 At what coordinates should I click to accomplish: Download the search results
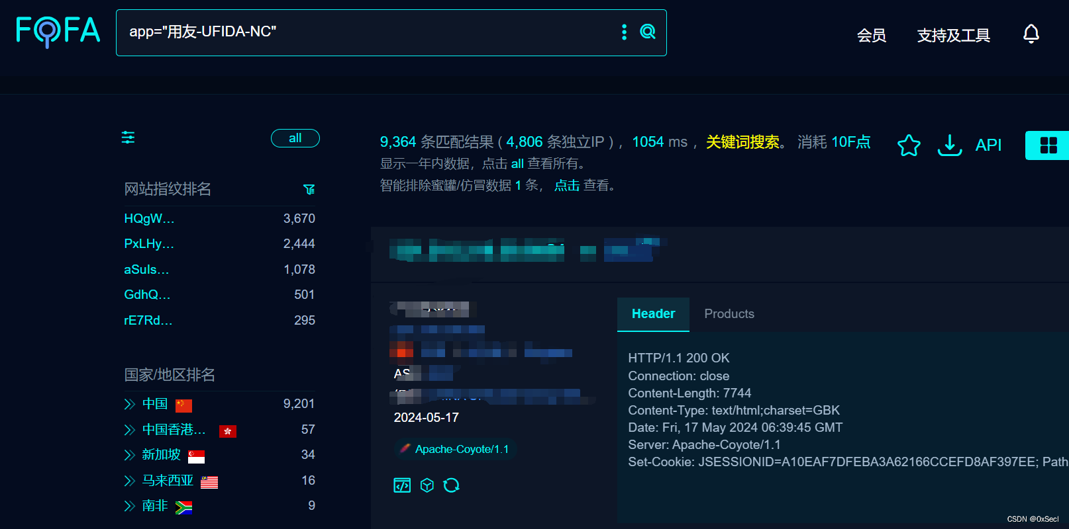click(950, 145)
